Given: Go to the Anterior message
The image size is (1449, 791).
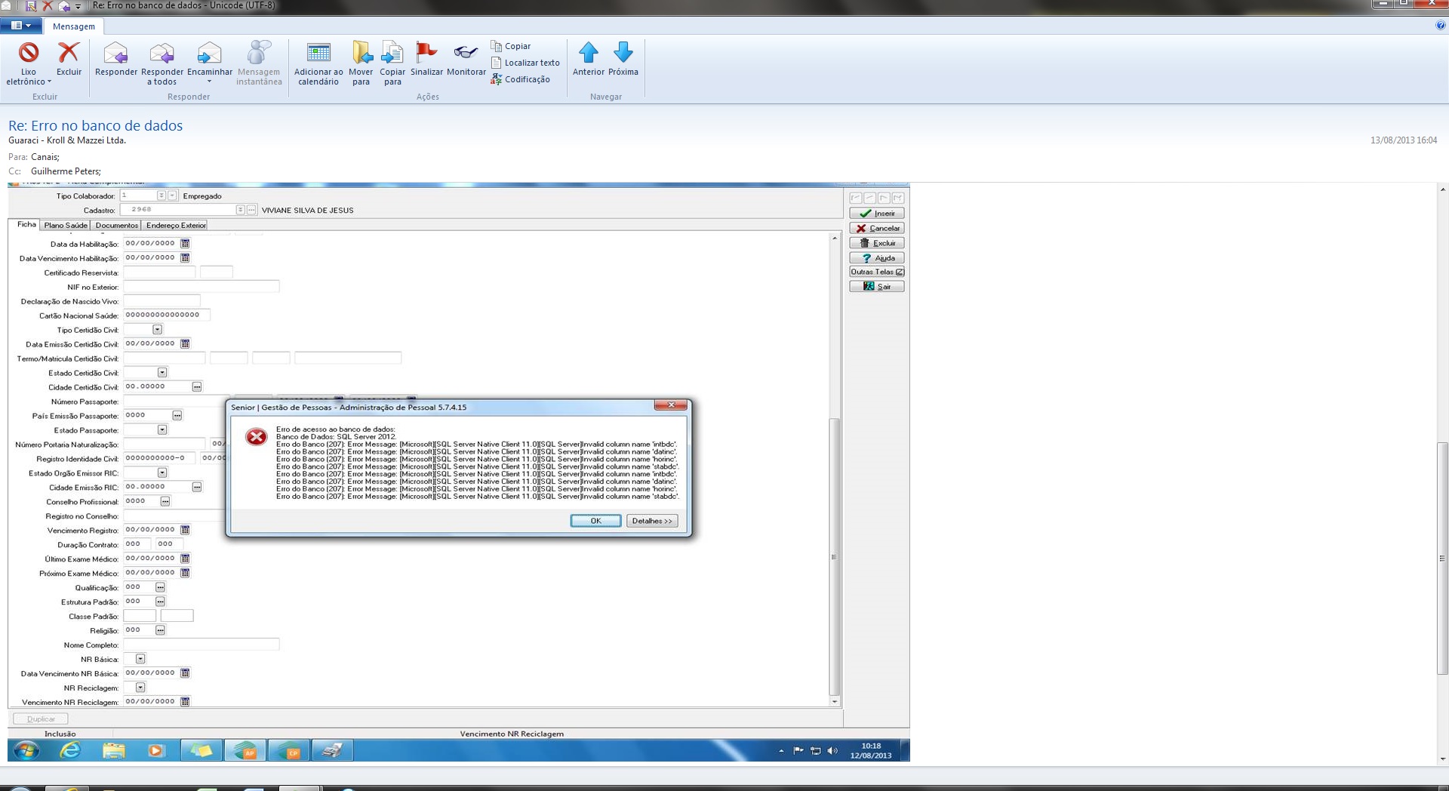Looking at the screenshot, I should click(x=588, y=53).
